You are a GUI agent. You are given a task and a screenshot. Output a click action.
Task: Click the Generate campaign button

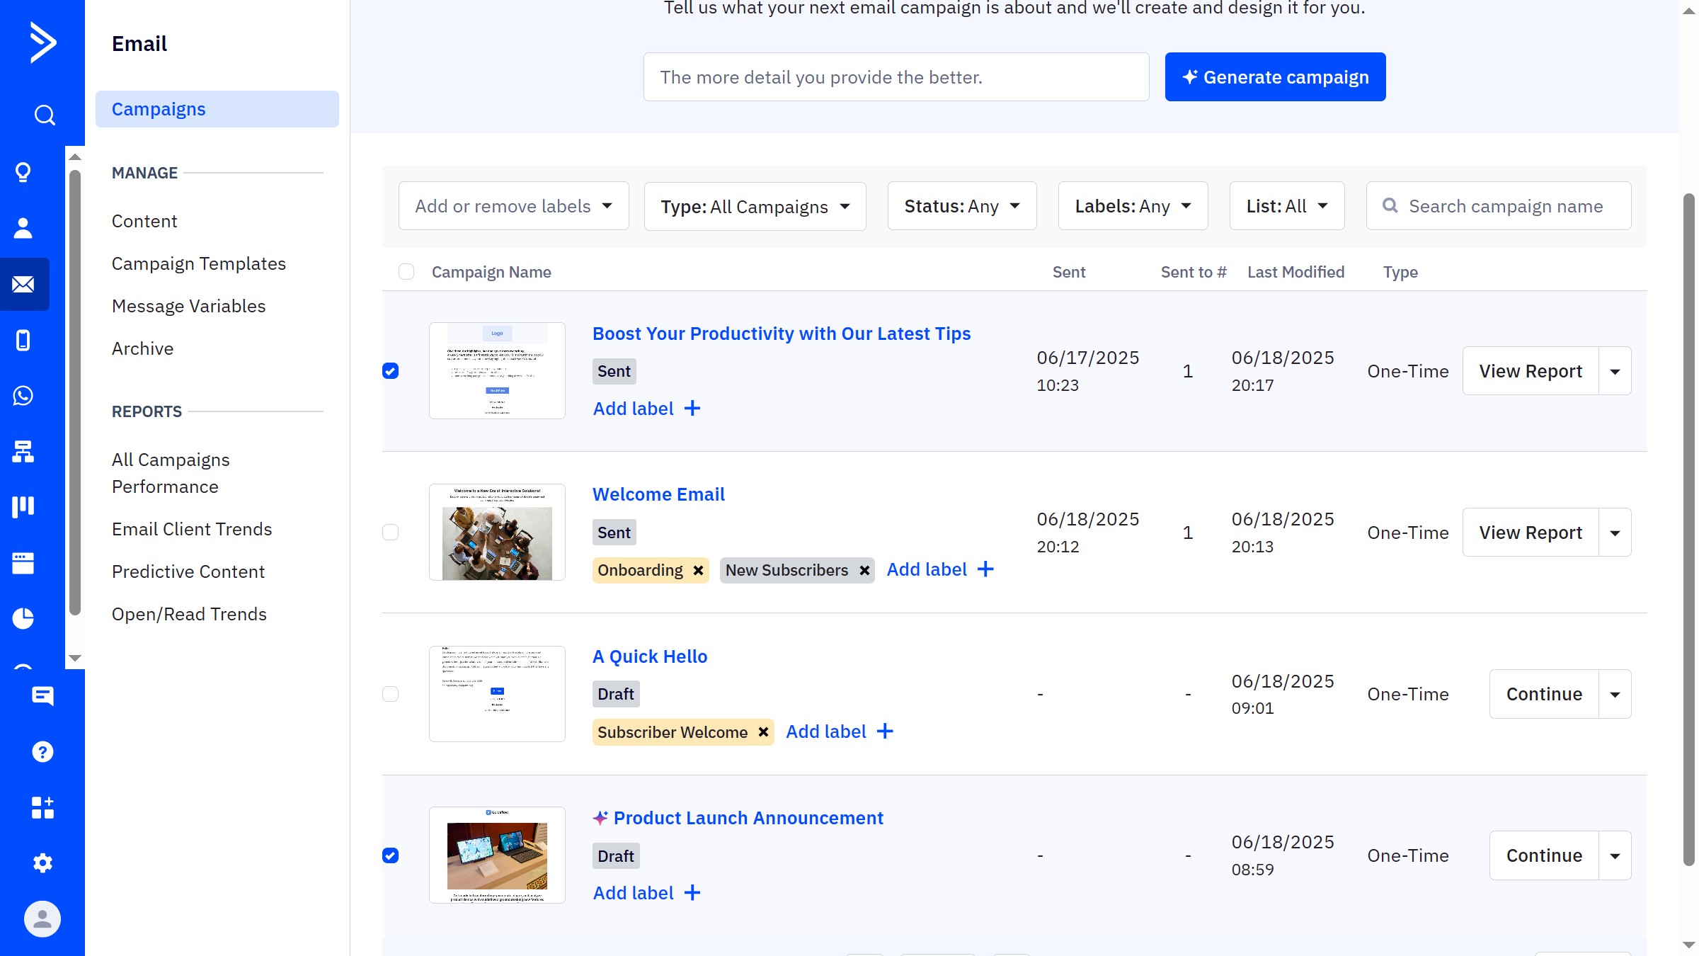click(x=1275, y=77)
